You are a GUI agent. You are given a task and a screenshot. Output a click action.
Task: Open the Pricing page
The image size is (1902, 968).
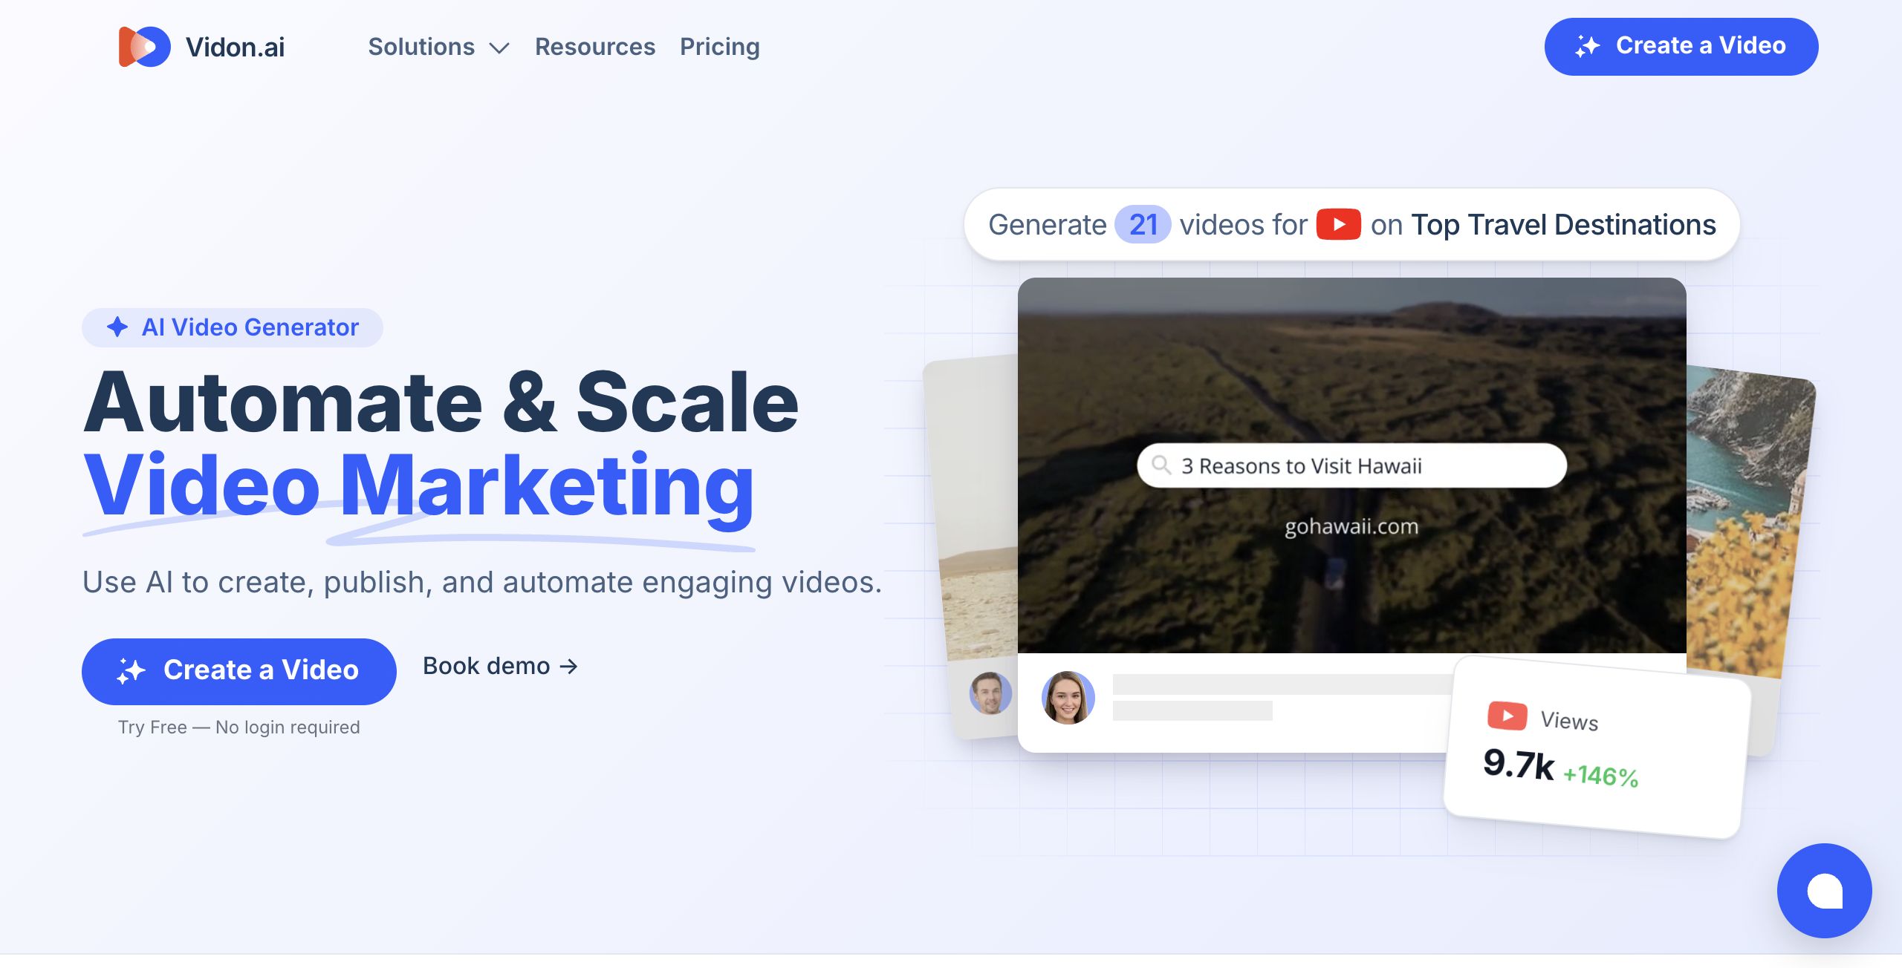[719, 47]
